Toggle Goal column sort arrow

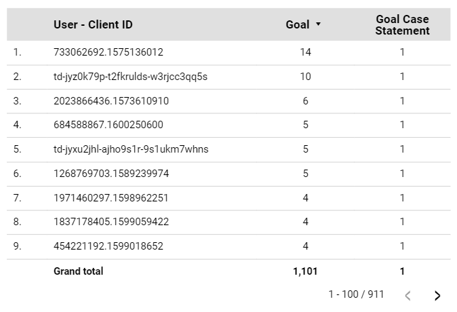pyautogui.click(x=318, y=24)
